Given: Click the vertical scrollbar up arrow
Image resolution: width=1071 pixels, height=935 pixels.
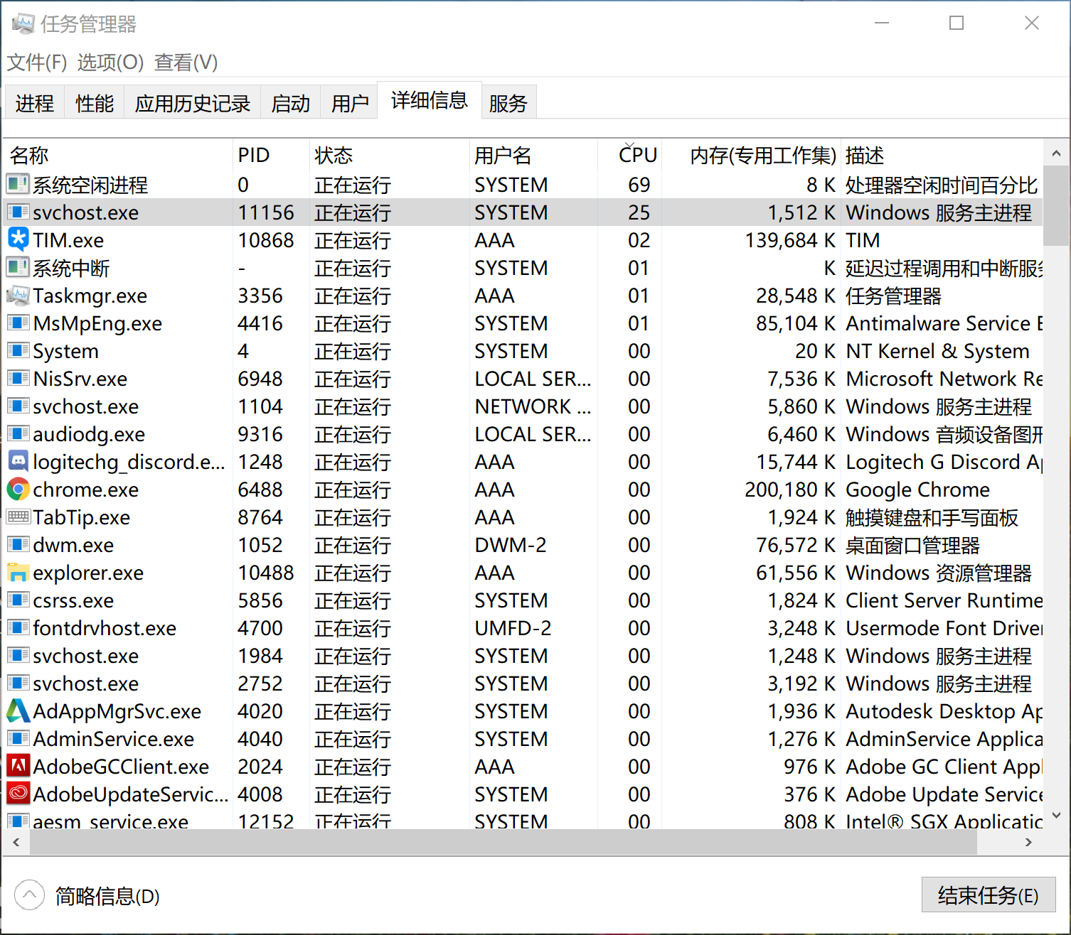Looking at the screenshot, I should point(1056,153).
